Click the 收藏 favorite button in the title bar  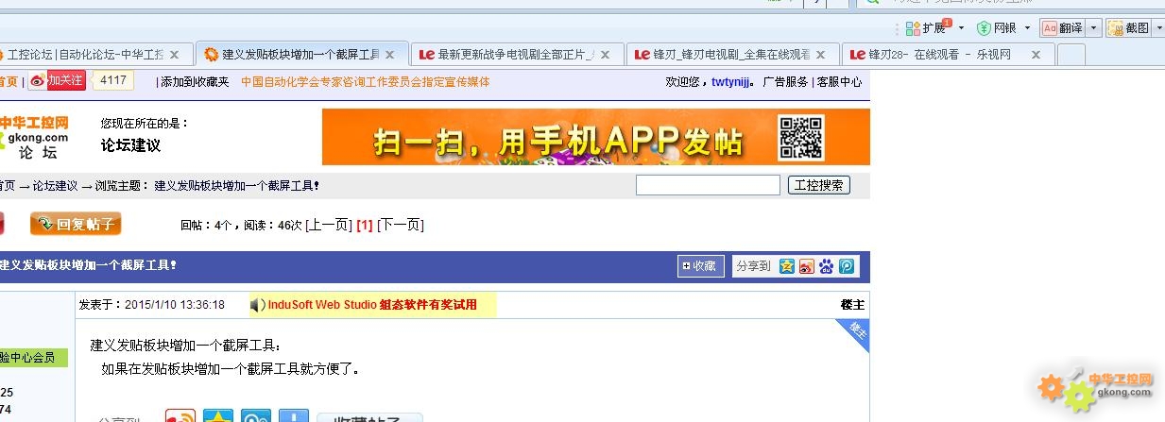700,266
